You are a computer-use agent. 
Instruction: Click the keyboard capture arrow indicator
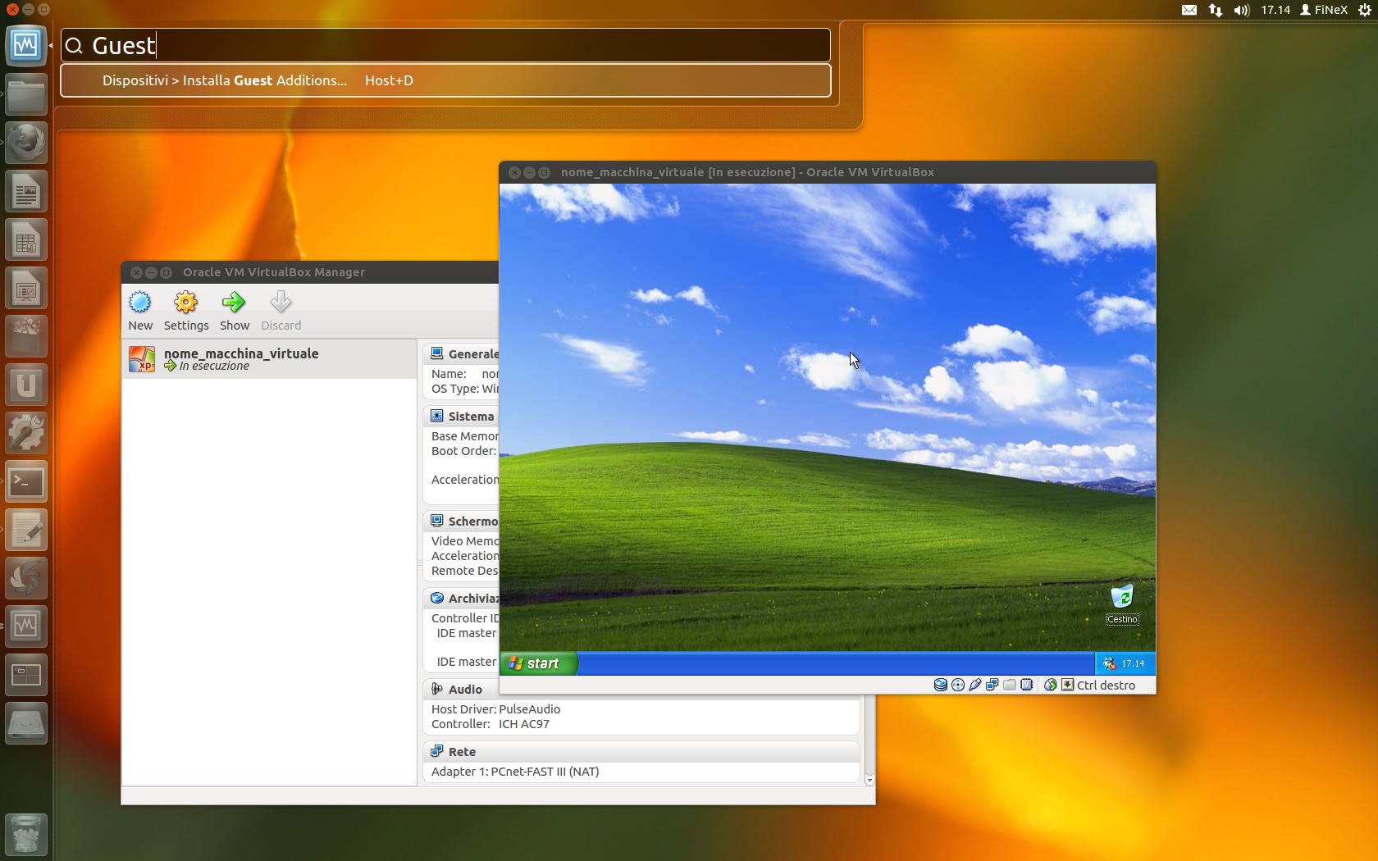tap(1067, 685)
